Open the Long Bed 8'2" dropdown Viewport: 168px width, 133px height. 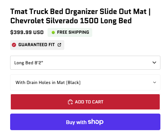[85, 63]
